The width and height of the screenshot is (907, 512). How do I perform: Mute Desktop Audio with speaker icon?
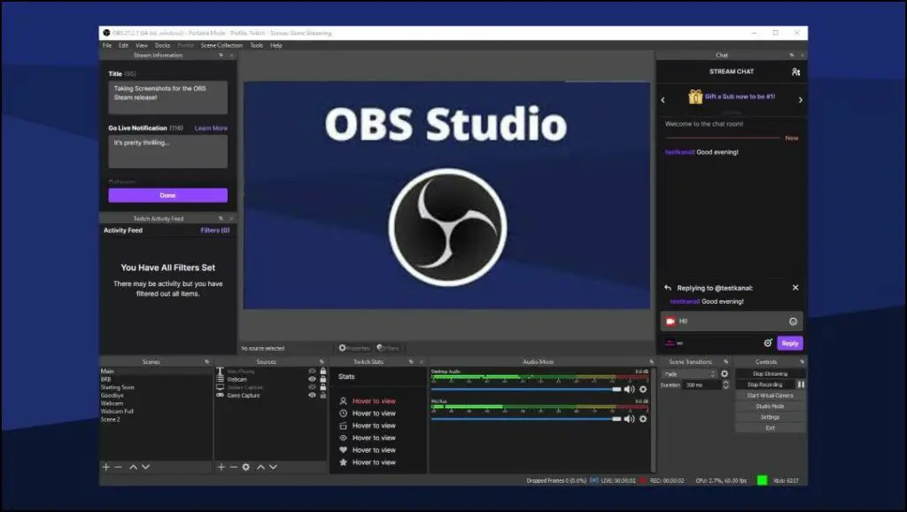coord(630,390)
